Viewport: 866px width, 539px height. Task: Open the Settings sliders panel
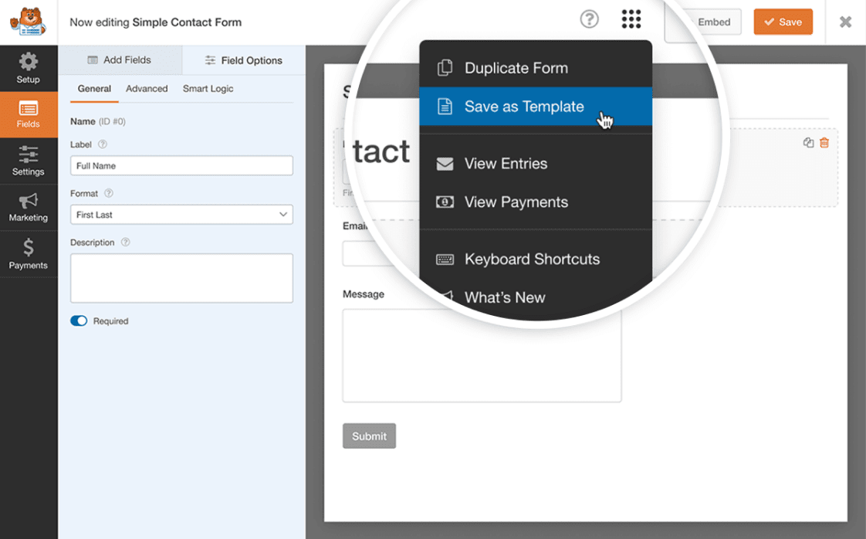pos(29,161)
